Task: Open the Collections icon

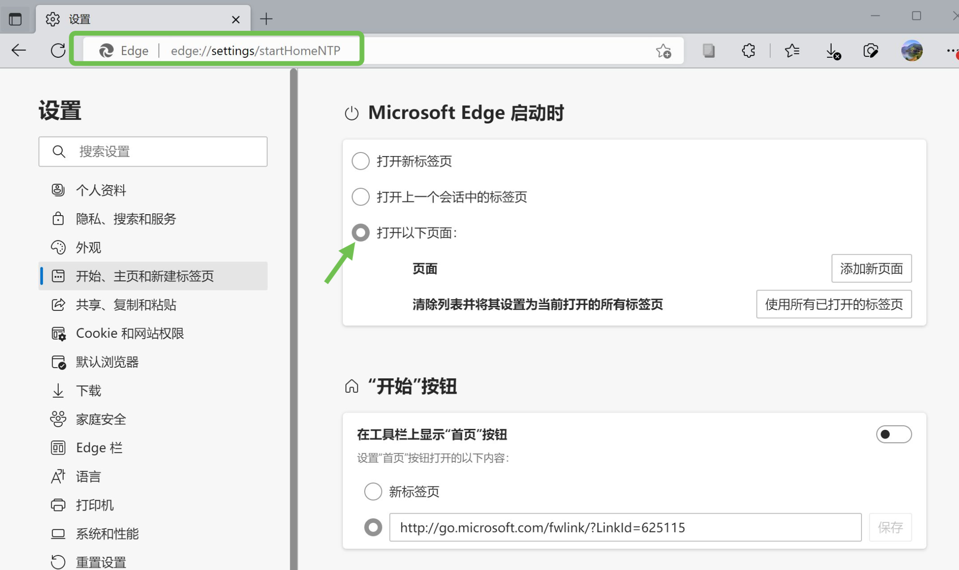Action: [708, 50]
